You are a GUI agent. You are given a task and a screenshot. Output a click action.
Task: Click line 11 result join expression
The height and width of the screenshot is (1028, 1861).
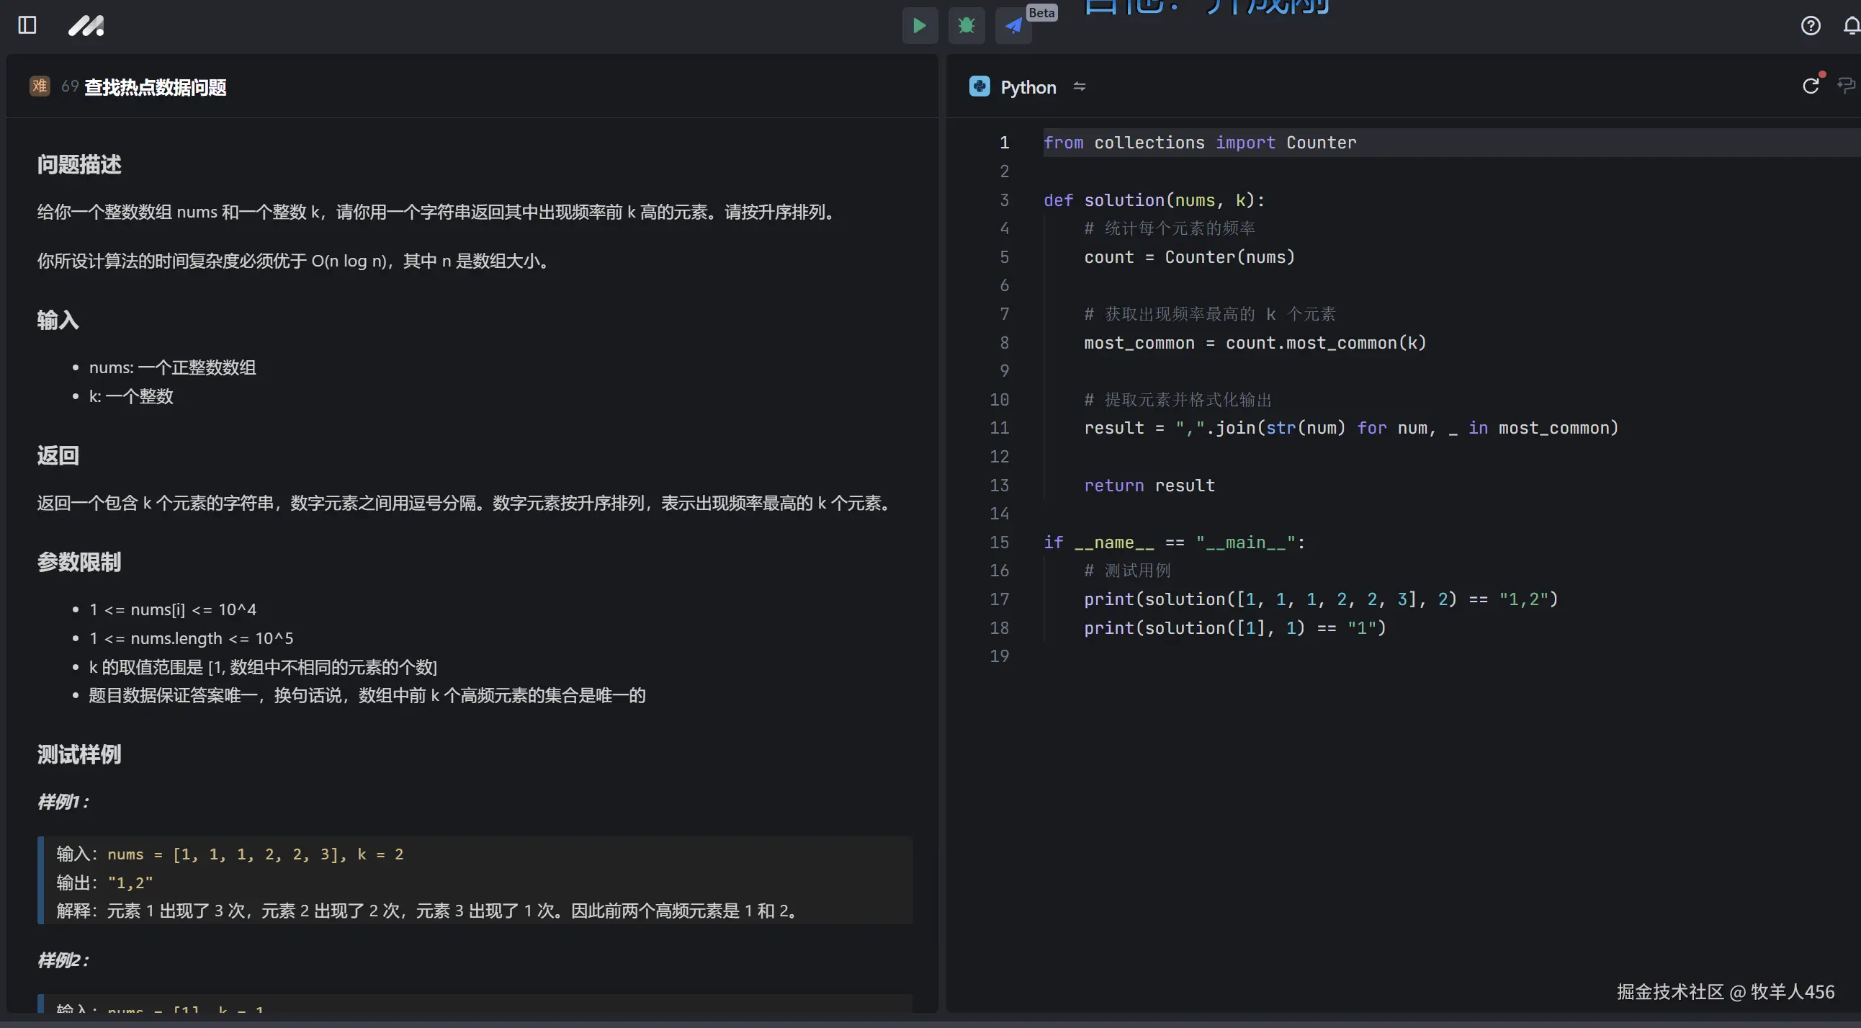(1351, 429)
